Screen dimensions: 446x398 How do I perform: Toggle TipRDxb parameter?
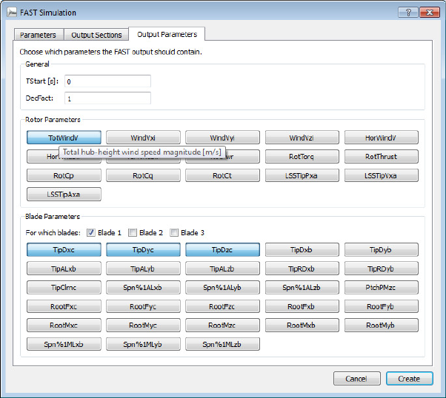pyautogui.click(x=302, y=269)
